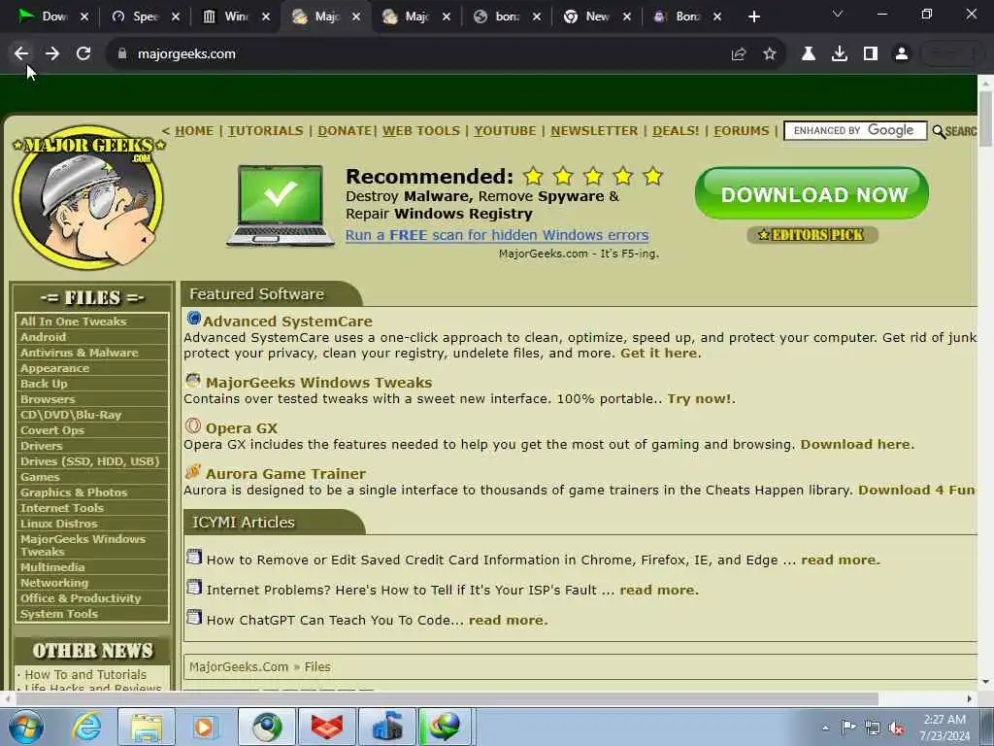Open Chrome Labs flask icon
The height and width of the screenshot is (746, 994).
809,54
